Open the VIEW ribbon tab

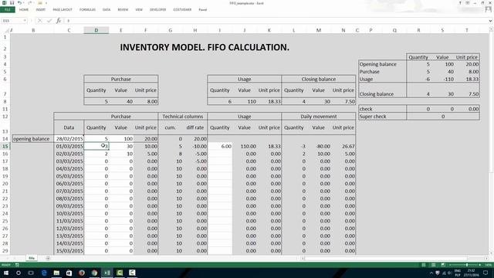coord(139,10)
